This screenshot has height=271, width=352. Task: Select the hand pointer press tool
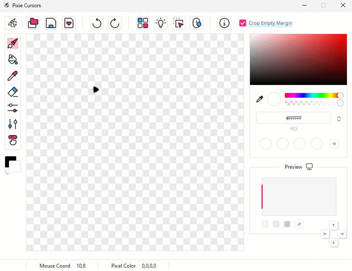(x=13, y=140)
